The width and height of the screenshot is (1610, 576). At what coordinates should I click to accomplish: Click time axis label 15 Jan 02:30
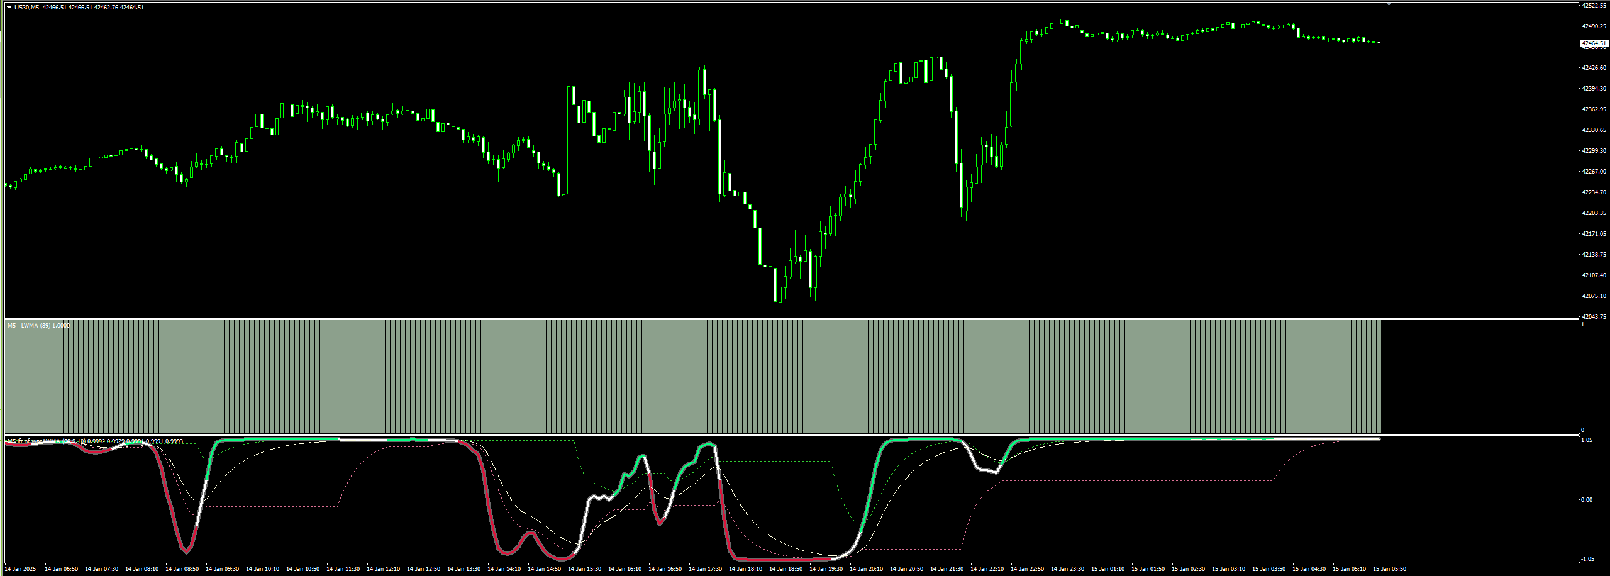[x=1189, y=569]
